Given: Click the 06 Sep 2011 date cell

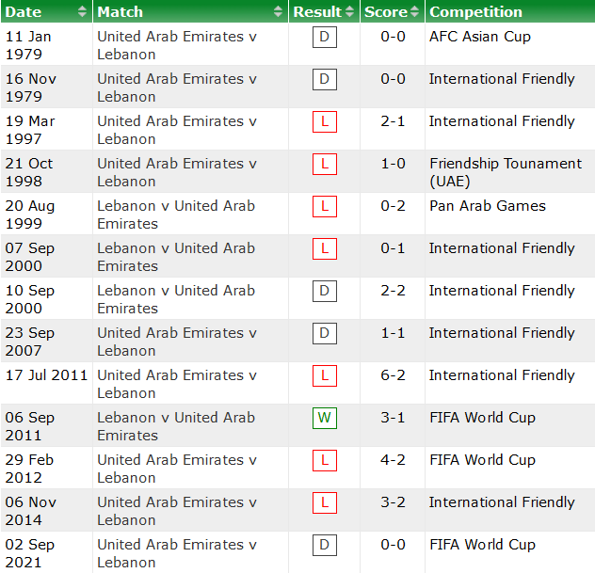Looking at the screenshot, I should [x=30, y=426].
